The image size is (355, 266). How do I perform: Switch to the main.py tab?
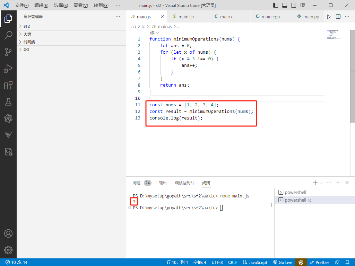[x=308, y=17]
